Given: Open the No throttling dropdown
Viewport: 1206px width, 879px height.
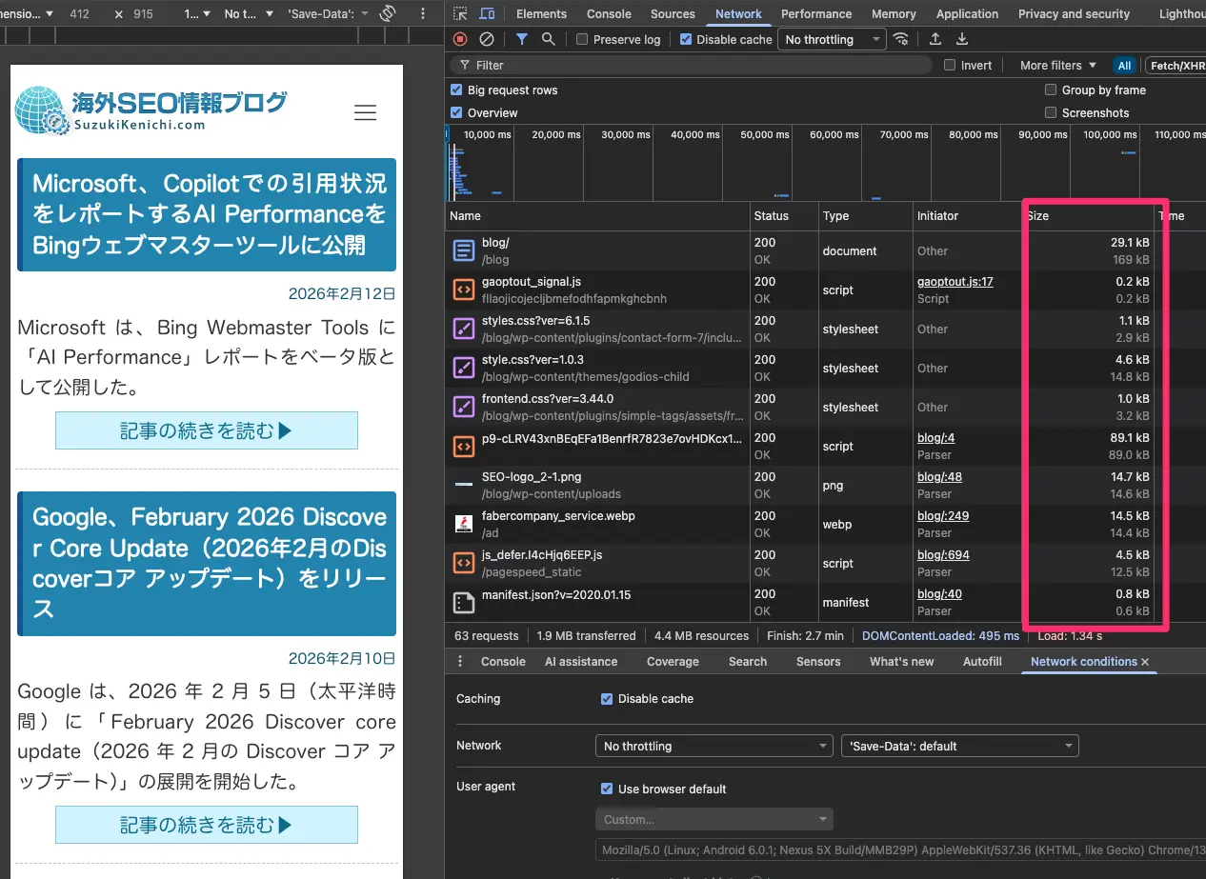Looking at the screenshot, I should 830,39.
